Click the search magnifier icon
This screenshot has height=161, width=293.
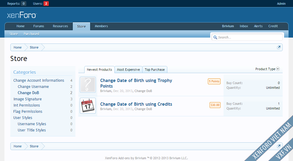point(215,37)
